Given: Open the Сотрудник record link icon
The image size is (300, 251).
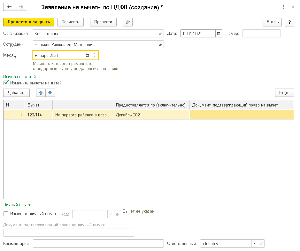Looking at the screenshot, I should point(160,44).
